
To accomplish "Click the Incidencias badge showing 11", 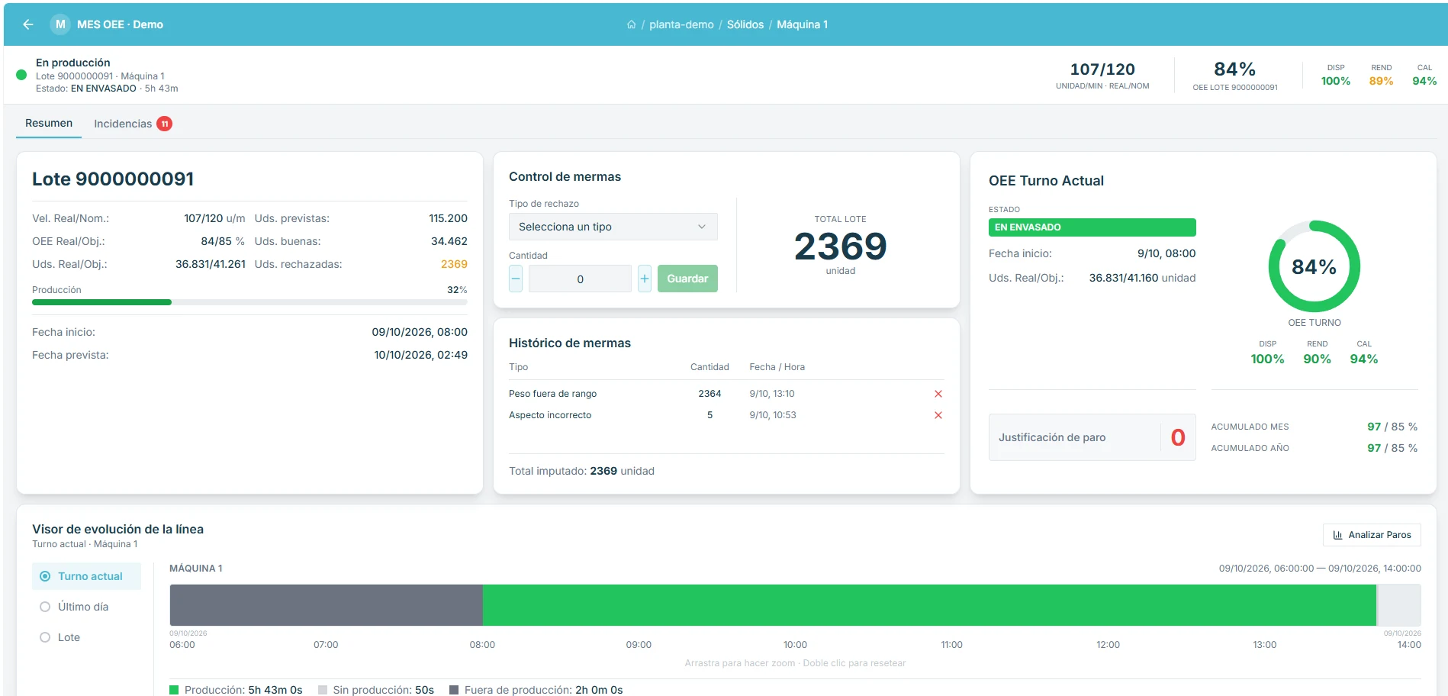I will click(x=165, y=124).
